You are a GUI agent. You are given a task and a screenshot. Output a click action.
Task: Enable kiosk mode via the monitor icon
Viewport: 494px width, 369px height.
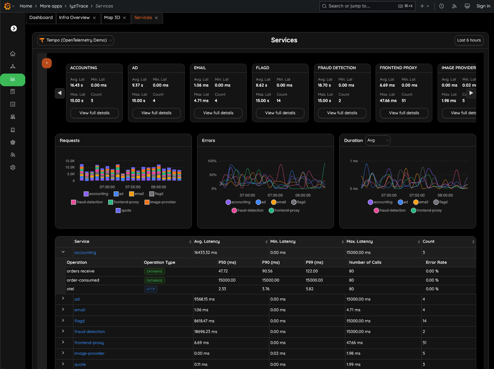click(467, 6)
